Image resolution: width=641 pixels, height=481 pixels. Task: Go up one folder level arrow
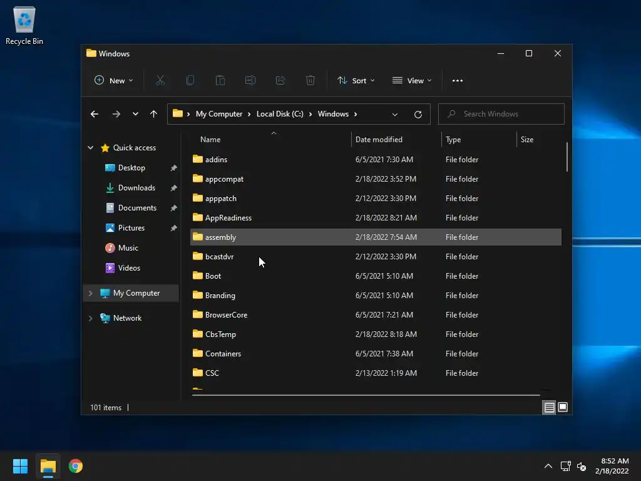pyautogui.click(x=153, y=114)
